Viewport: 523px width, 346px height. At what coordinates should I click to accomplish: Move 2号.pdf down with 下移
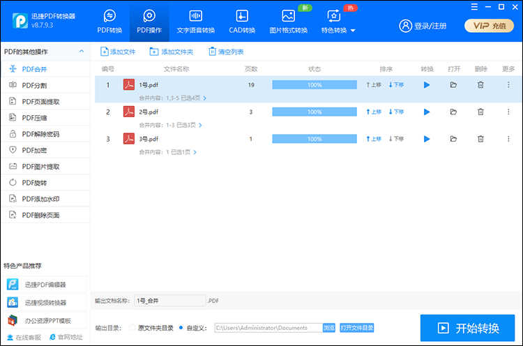[x=396, y=112]
